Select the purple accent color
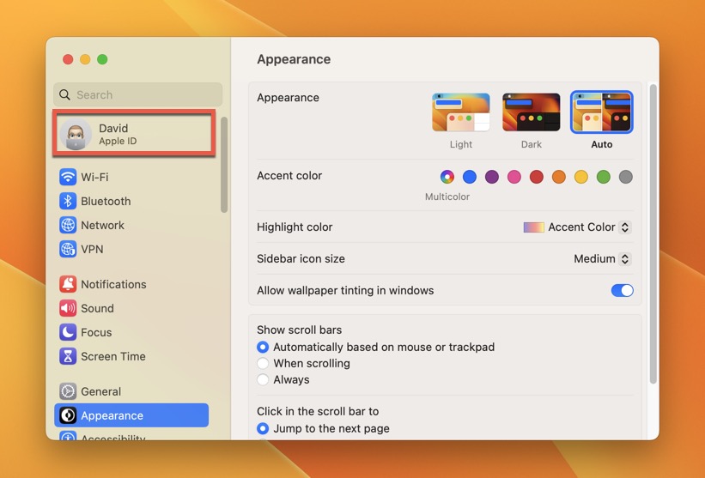 coord(492,177)
